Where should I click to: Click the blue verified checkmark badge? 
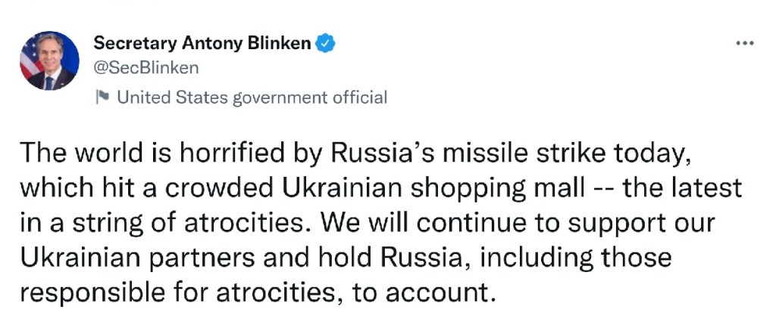click(x=326, y=44)
